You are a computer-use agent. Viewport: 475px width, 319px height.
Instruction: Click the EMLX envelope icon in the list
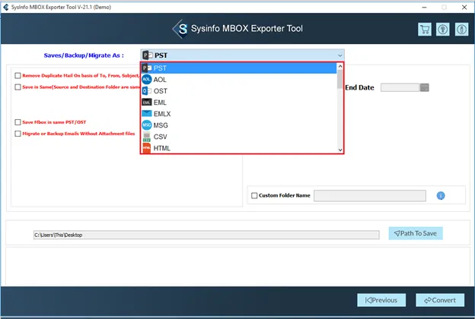(x=147, y=114)
